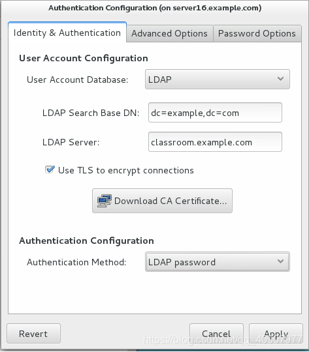Open the User Account Database dropdown
Image resolution: width=309 pixels, height=352 pixels.
pyautogui.click(x=217, y=80)
